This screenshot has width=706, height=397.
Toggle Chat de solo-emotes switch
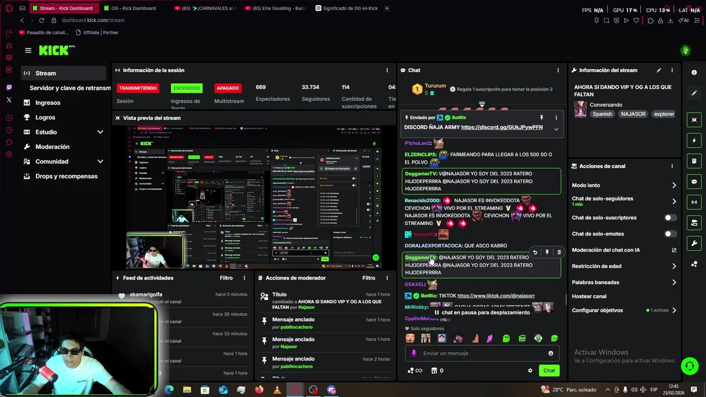pyautogui.click(x=670, y=234)
